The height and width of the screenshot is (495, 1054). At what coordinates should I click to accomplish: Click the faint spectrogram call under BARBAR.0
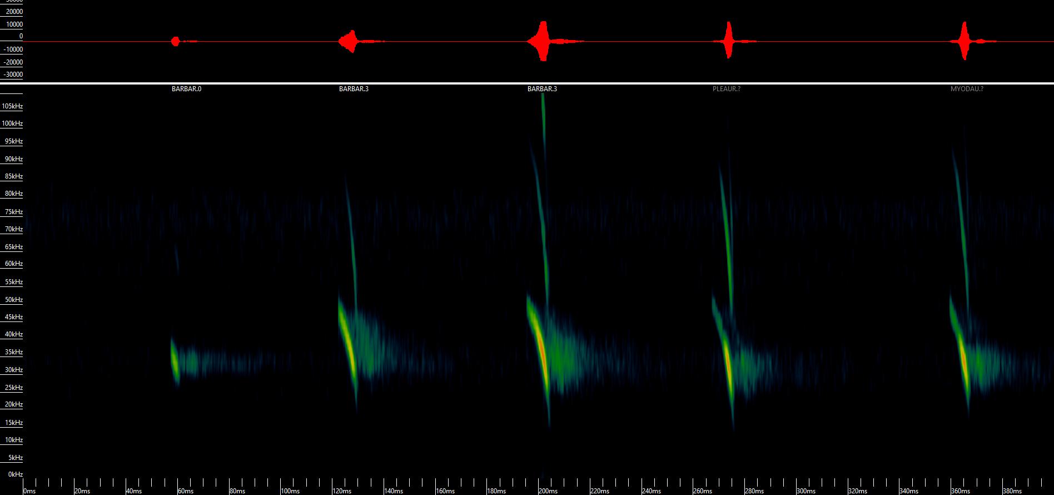tap(175, 360)
